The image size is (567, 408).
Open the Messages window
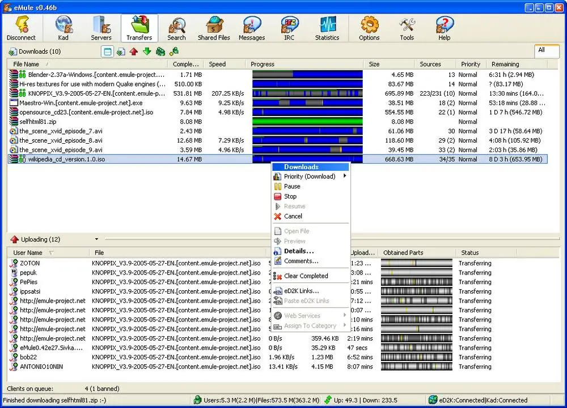(252, 28)
